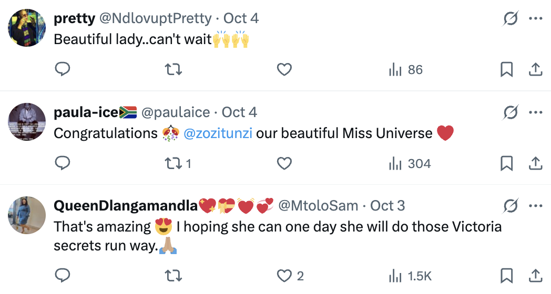View analytics showing 1.5K views
Screen dimensions: 551x294
410,275
